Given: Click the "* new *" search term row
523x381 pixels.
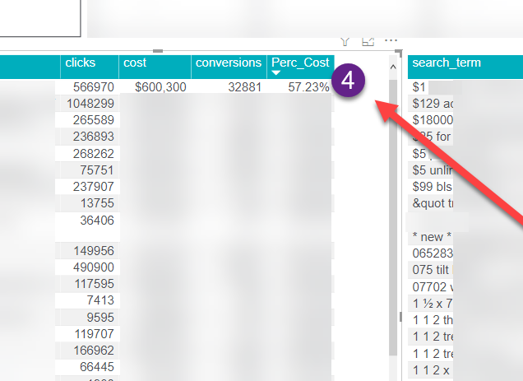Looking at the screenshot, I should (433, 236).
